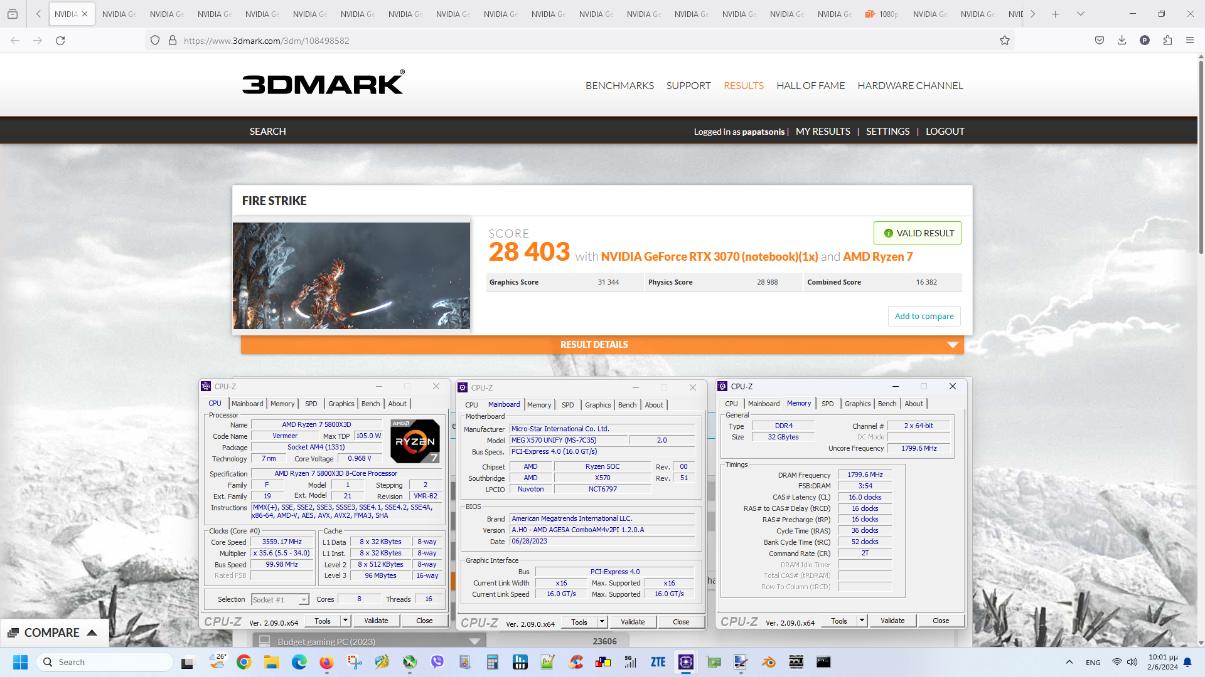Screen dimensions: 1205x677
Task: Click AMD Ryzen 7 link
Action: point(877,257)
